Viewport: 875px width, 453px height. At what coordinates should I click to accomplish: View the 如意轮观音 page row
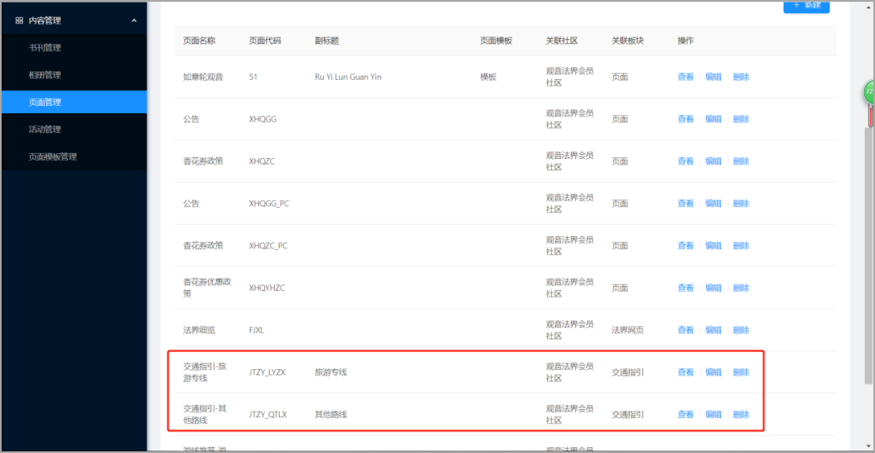pyautogui.click(x=685, y=77)
